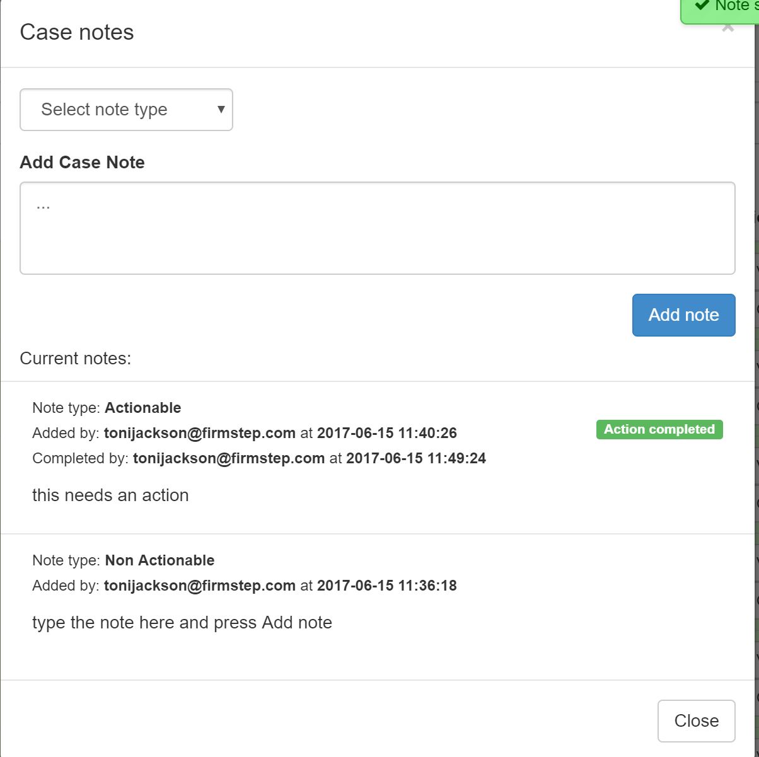Click the Current notes heading

pyautogui.click(x=75, y=359)
